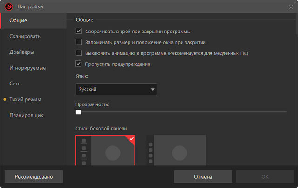This screenshot has height=188, width=298.
Task: Uncheck Пропустить предупреждения option
Action: [x=79, y=64]
